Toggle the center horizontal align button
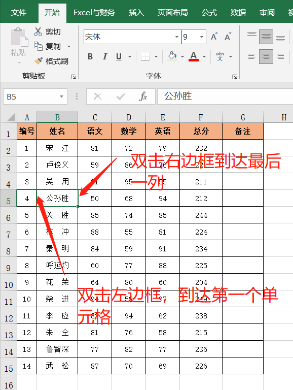This screenshot has width=293, height=390. tap(266, 56)
